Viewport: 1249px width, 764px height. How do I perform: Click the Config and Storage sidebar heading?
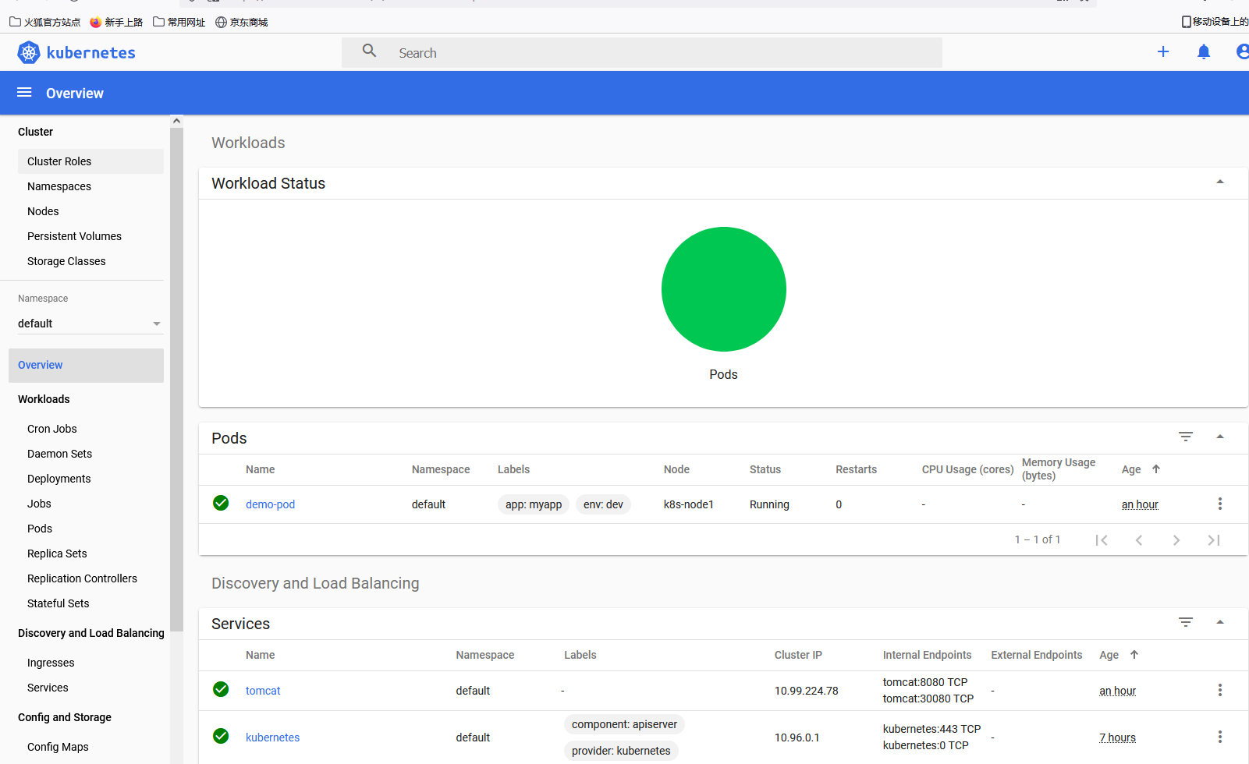65,717
